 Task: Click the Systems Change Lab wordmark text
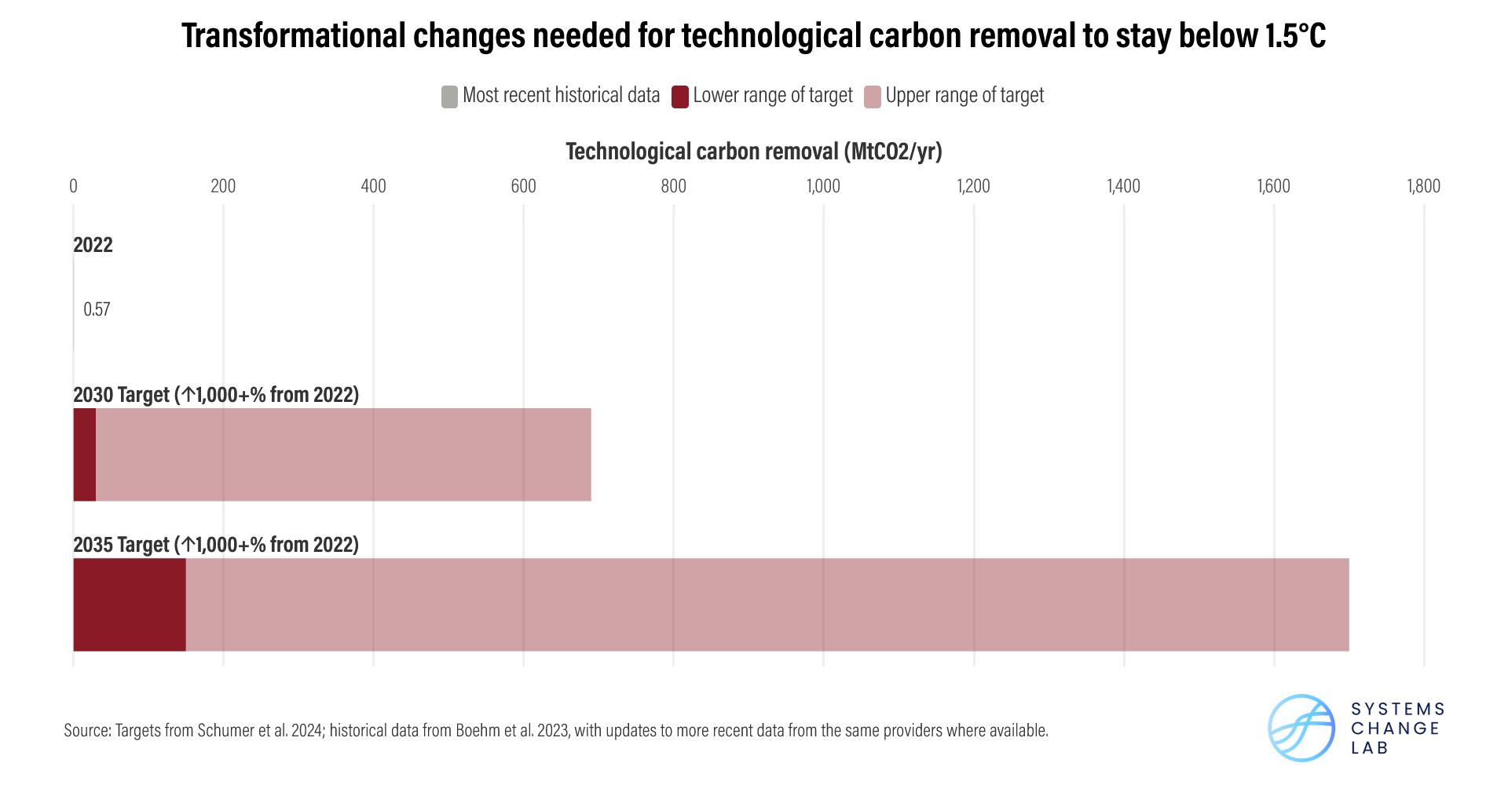(x=1397, y=728)
